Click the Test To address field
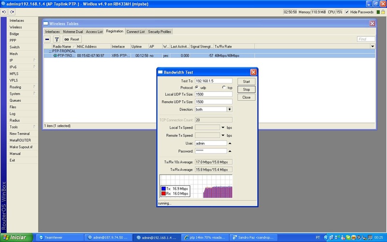387x242 pixels. 213,81
